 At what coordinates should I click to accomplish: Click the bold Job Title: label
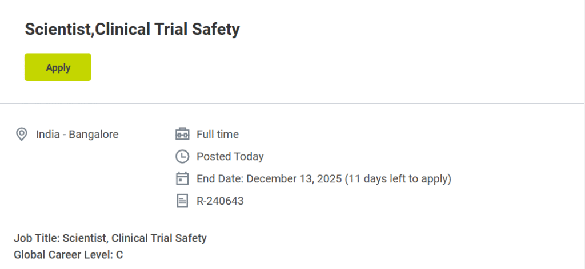pos(37,238)
